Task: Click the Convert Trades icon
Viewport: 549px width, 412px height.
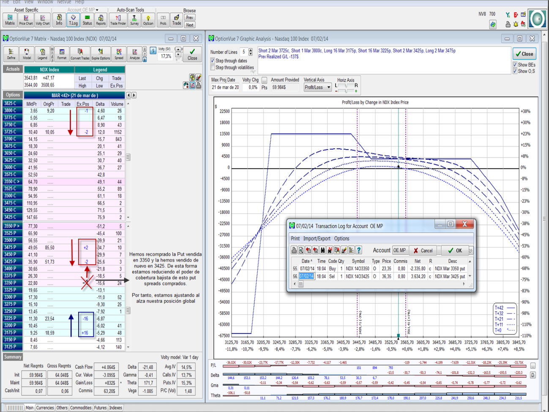Action: (80, 54)
